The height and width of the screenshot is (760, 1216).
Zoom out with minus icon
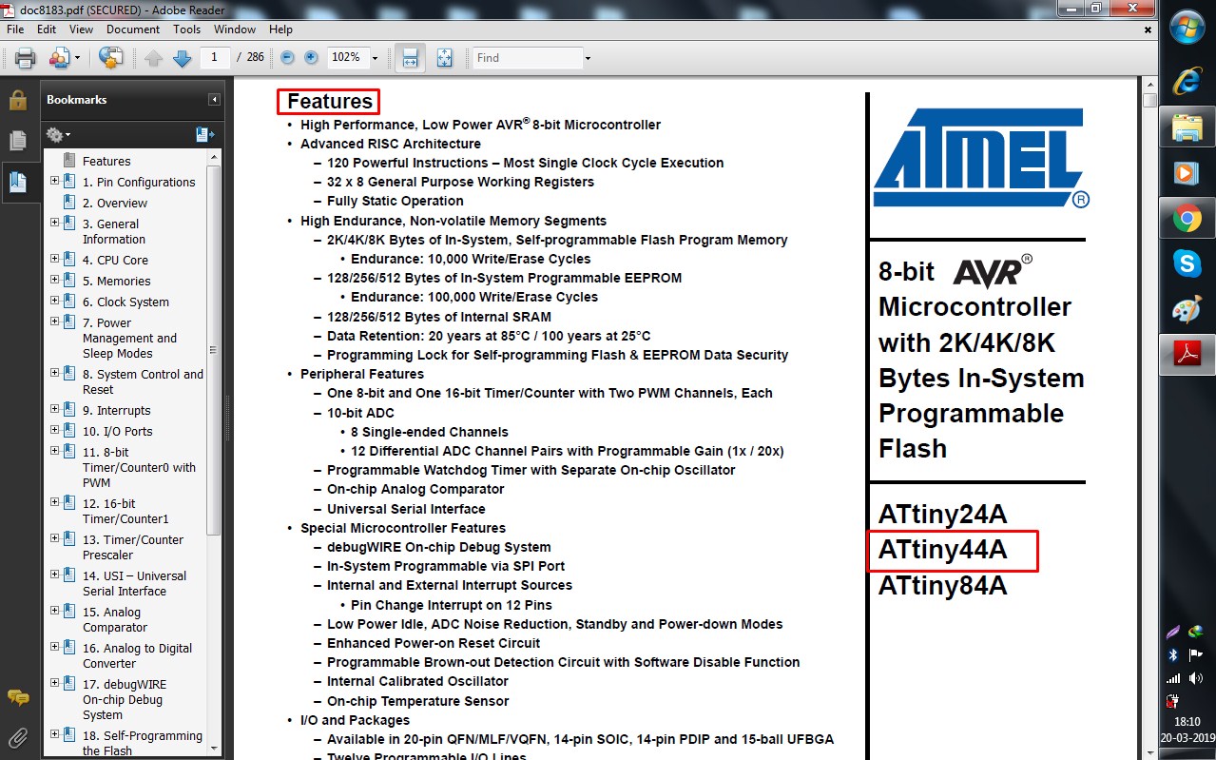pyautogui.click(x=288, y=58)
